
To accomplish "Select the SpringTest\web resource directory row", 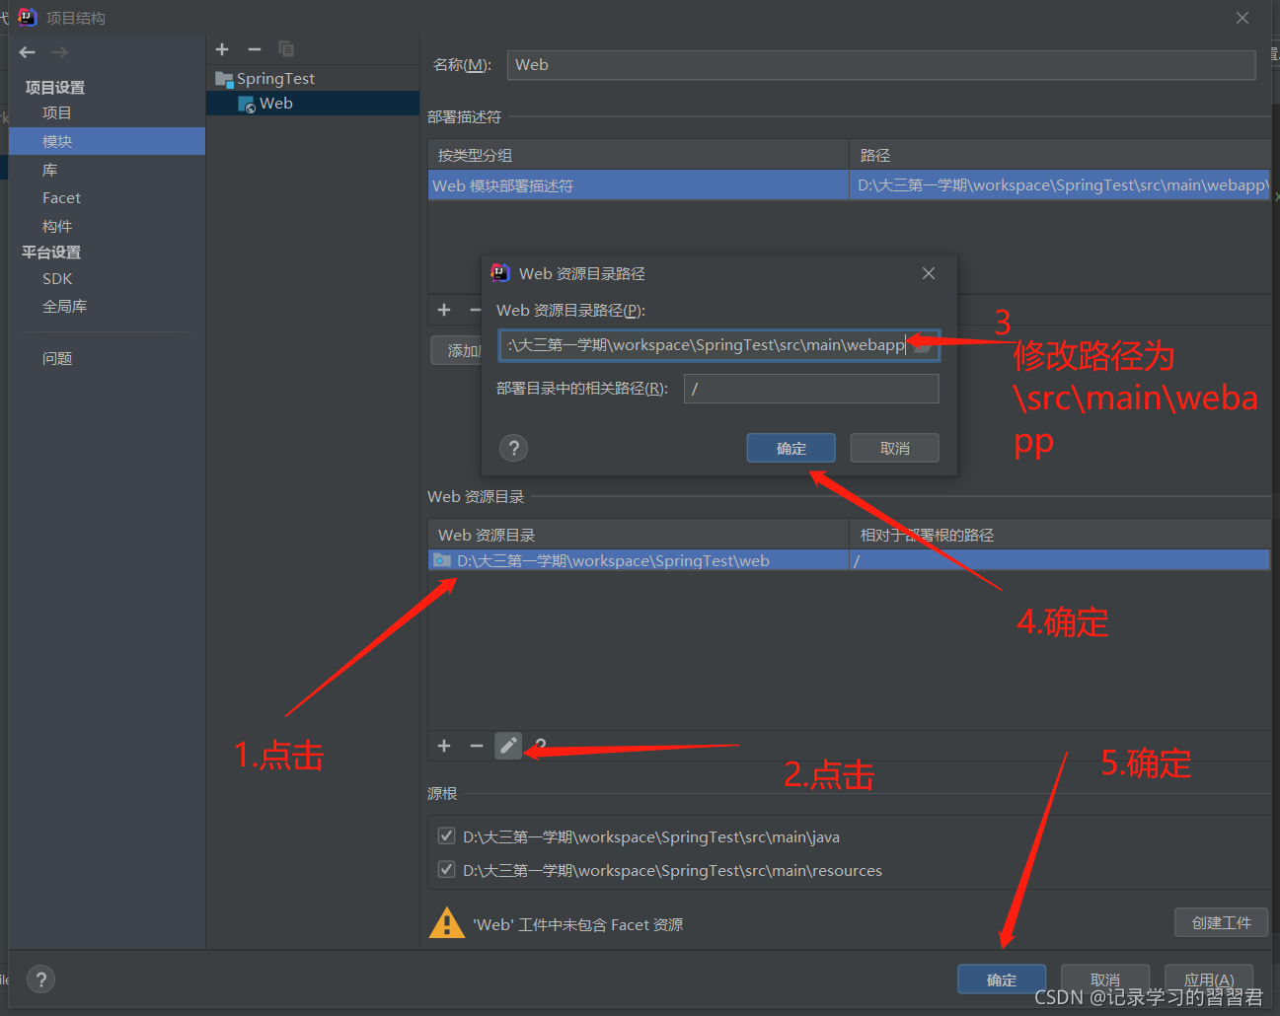I will click(x=849, y=560).
